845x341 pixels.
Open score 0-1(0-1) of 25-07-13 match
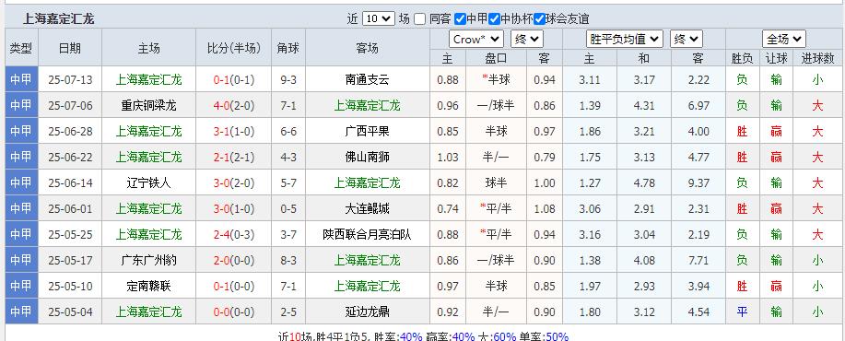(234, 80)
